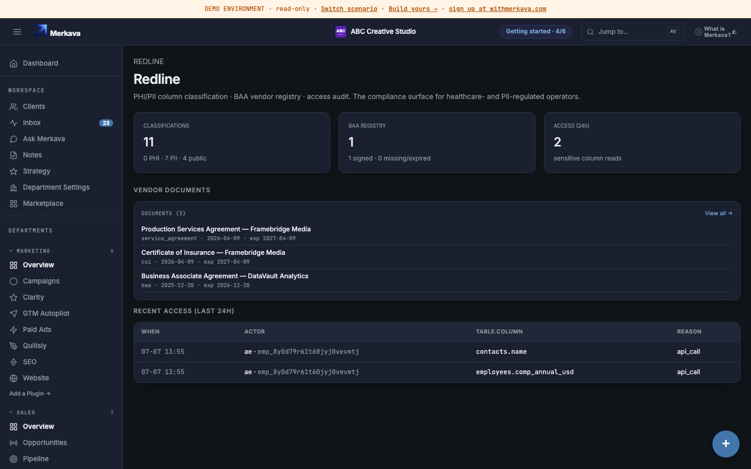
Task: Click the Clarity star icon
Action: (x=14, y=298)
